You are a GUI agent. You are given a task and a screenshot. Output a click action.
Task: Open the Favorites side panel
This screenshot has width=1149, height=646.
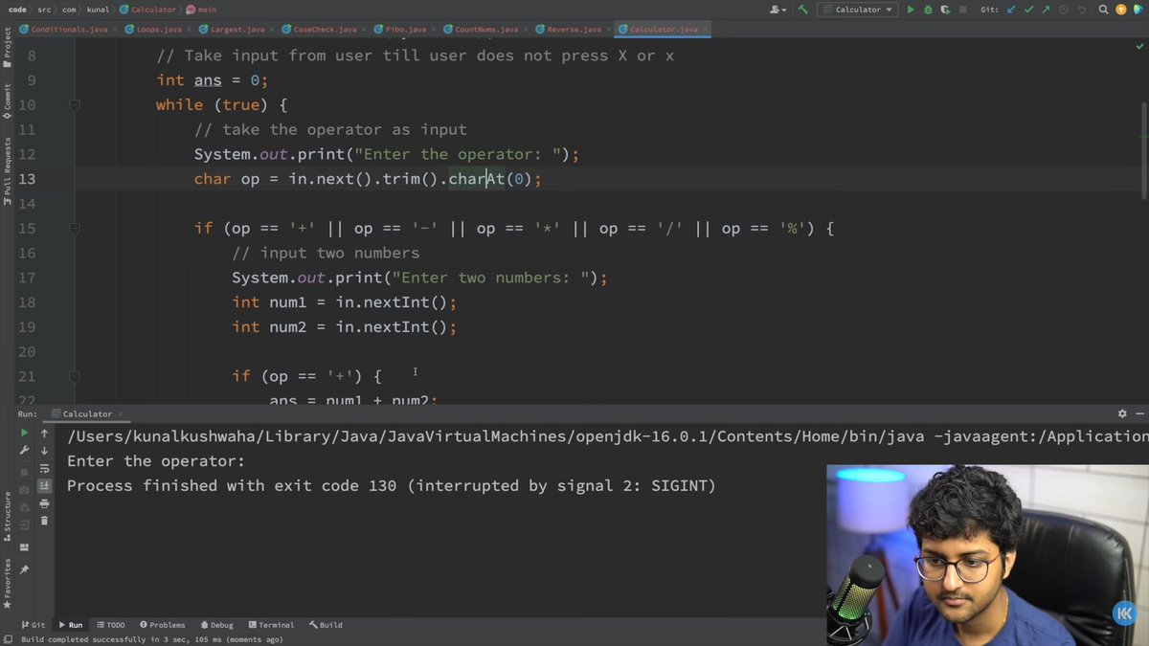click(8, 584)
